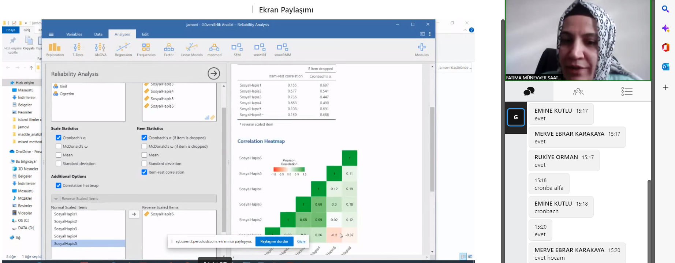Open the chat bubble panel icon

click(529, 91)
